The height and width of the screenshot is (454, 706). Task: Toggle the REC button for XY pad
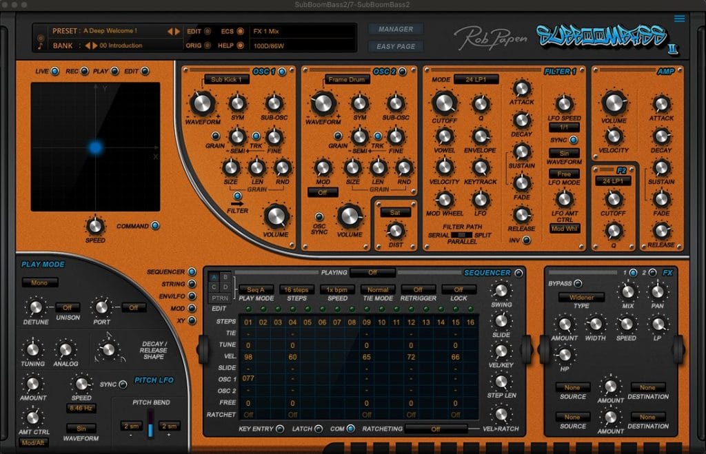tap(84, 71)
